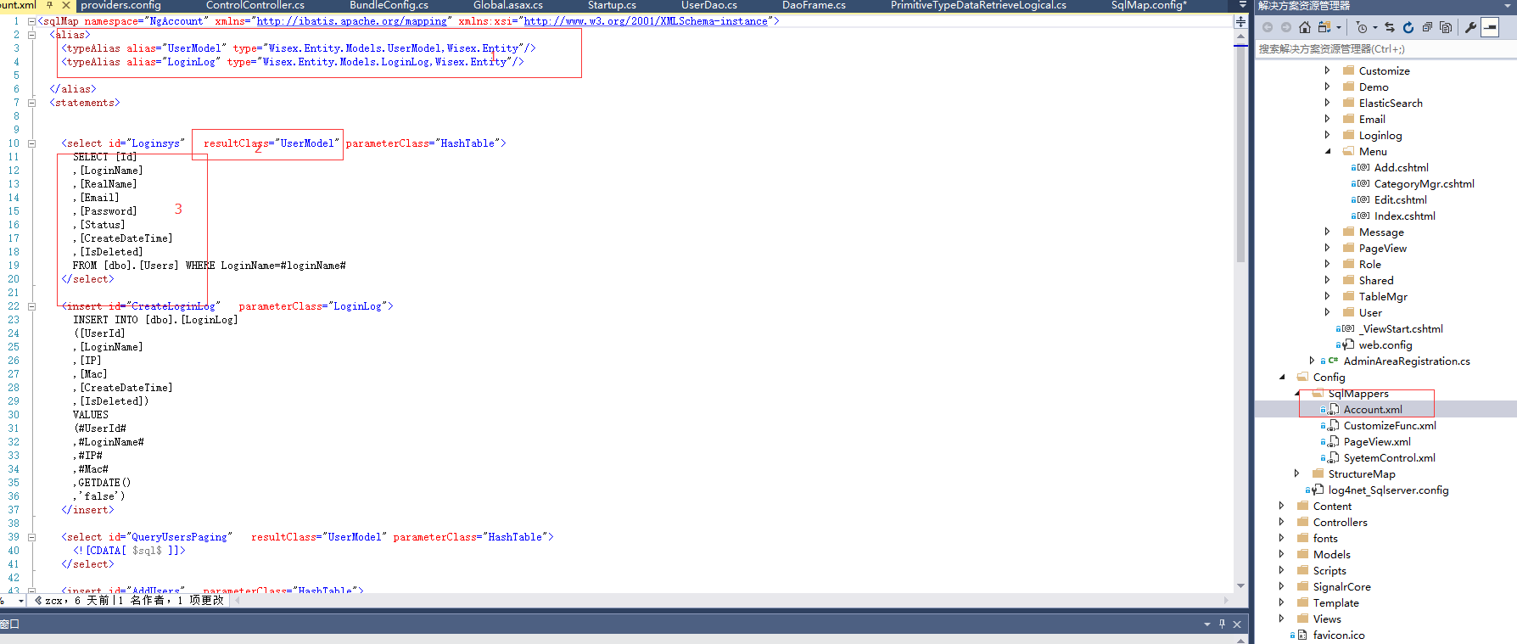Image resolution: width=1517 pixels, height=644 pixels.
Task: Click the CodeLens author info for zcx
Action: [x=130, y=600]
